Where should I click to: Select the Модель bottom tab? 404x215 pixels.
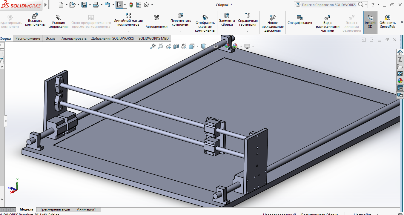(x=27, y=209)
